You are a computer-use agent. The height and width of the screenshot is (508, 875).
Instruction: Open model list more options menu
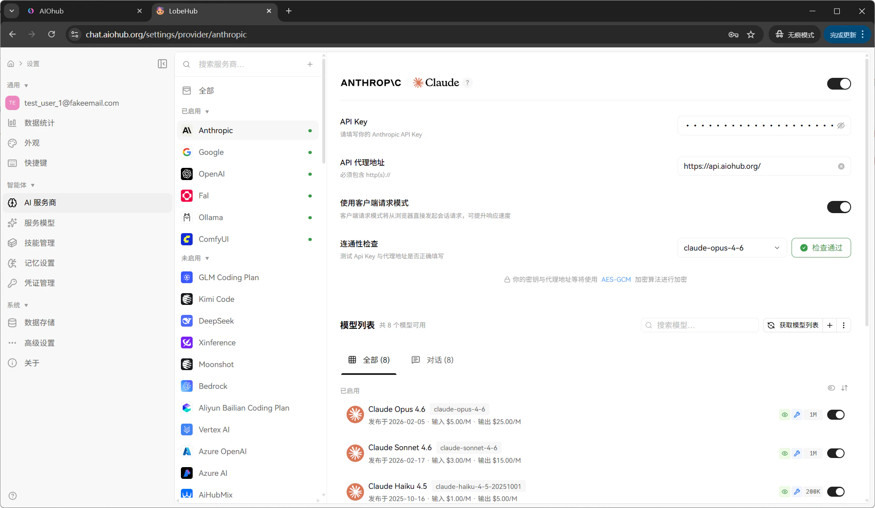click(844, 325)
